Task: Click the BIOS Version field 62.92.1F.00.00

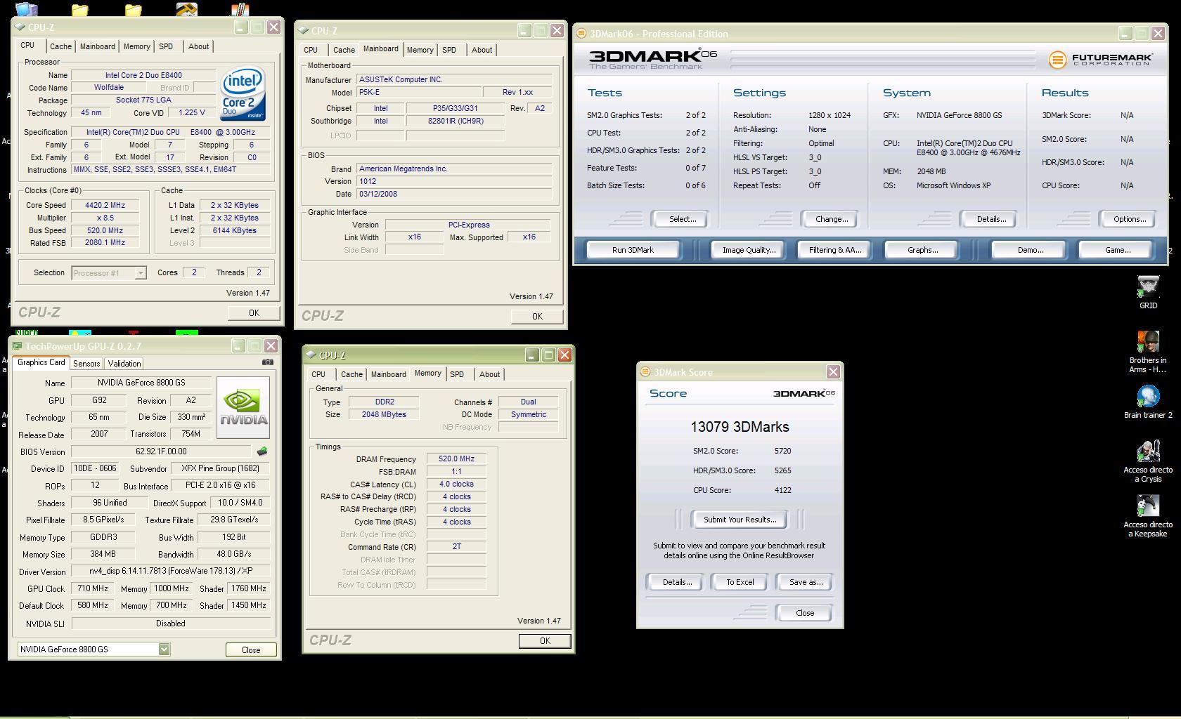Action: point(161,451)
